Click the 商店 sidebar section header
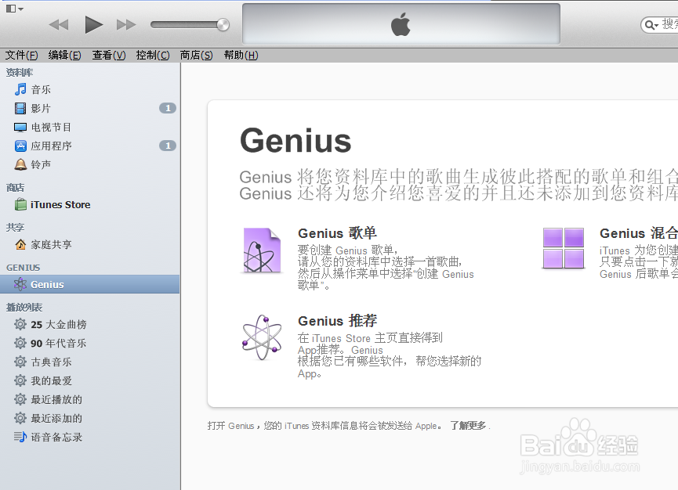This screenshot has height=490, width=678. coord(15,188)
